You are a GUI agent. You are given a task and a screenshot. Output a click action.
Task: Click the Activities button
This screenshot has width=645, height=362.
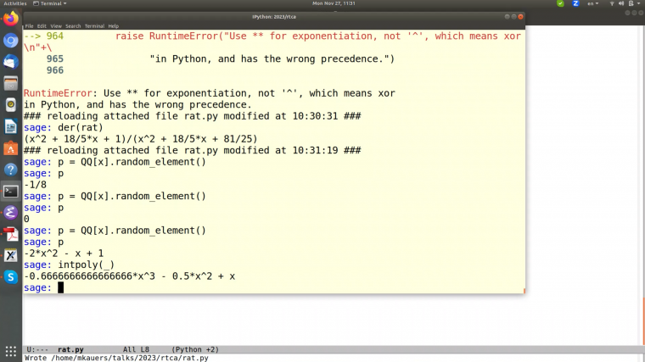coord(15,3)
